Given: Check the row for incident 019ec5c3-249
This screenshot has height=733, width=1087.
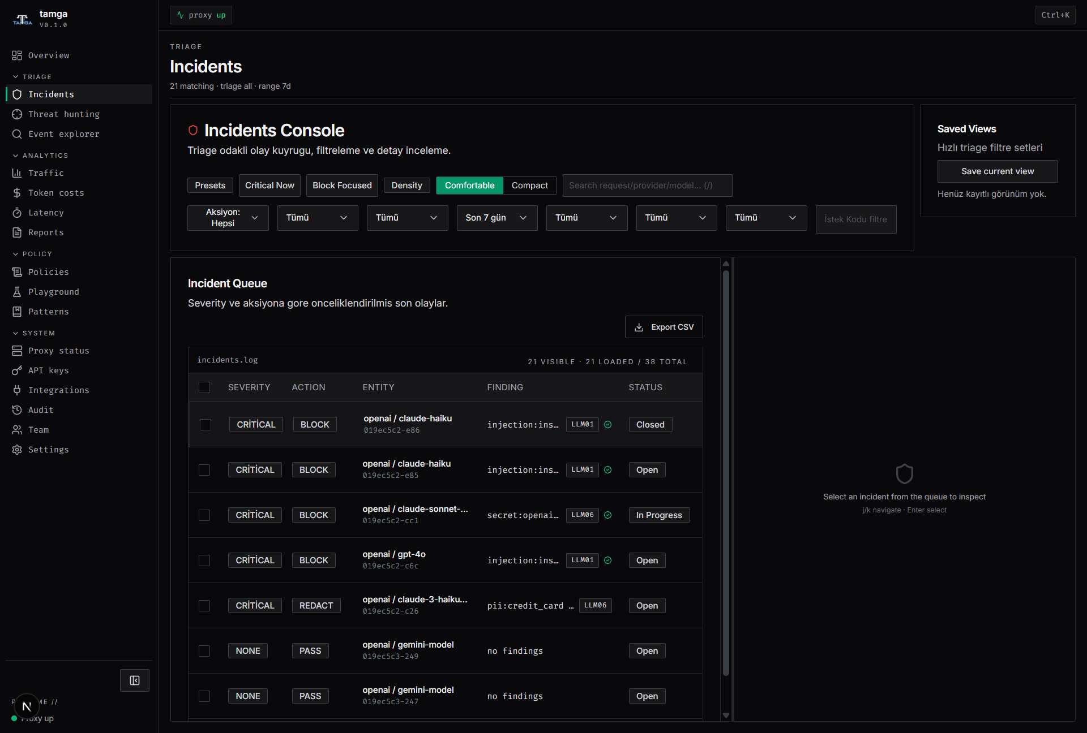Looking at the screenshot, I should point(204,651).
